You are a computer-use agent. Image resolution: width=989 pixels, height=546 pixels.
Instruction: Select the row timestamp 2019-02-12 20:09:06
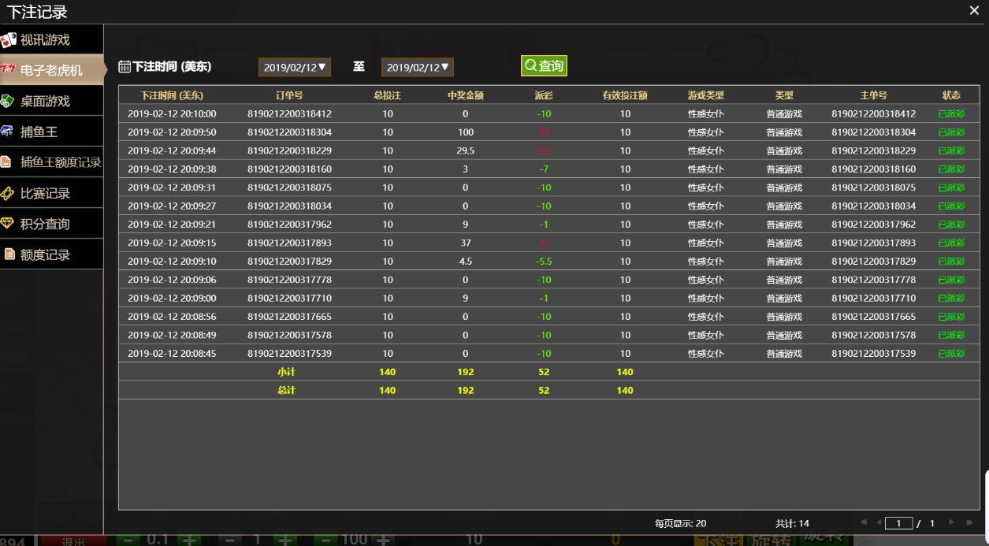[172, 280]
